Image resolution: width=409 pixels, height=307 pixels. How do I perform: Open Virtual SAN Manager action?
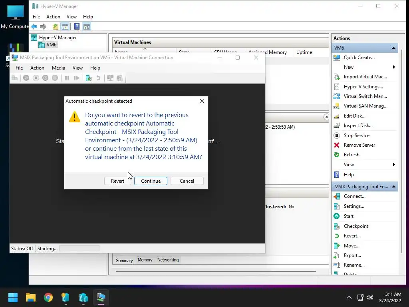click(365, 106)
